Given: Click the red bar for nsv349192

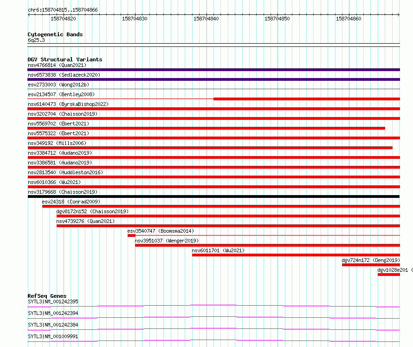Looking at the screenshot, I should click(x=210, y=148).
